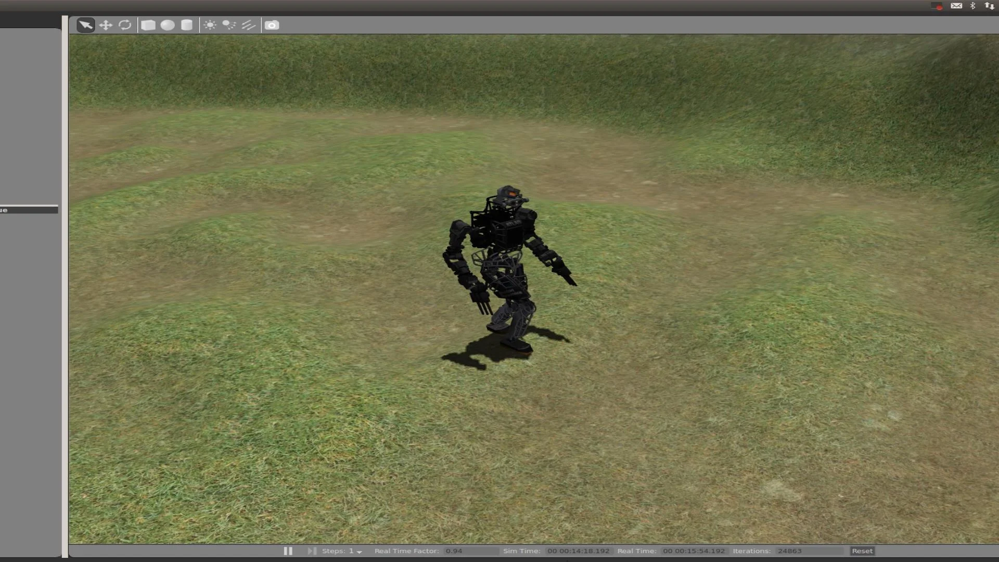Click the Sim Time value field
The image size is (999, 562).
(x=578, y=551)
